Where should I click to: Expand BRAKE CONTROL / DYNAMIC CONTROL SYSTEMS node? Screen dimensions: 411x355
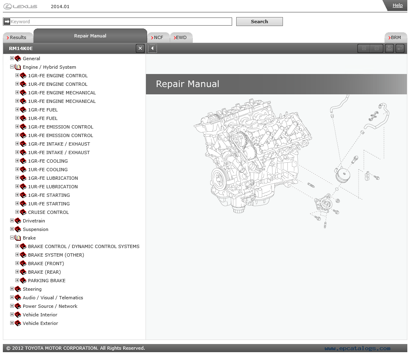click(x=17, y=246)
